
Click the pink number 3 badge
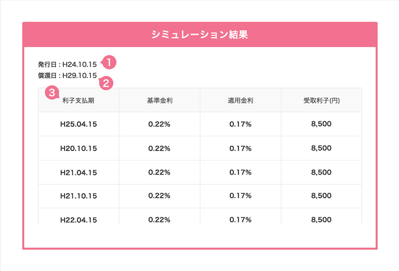(52, 93)
